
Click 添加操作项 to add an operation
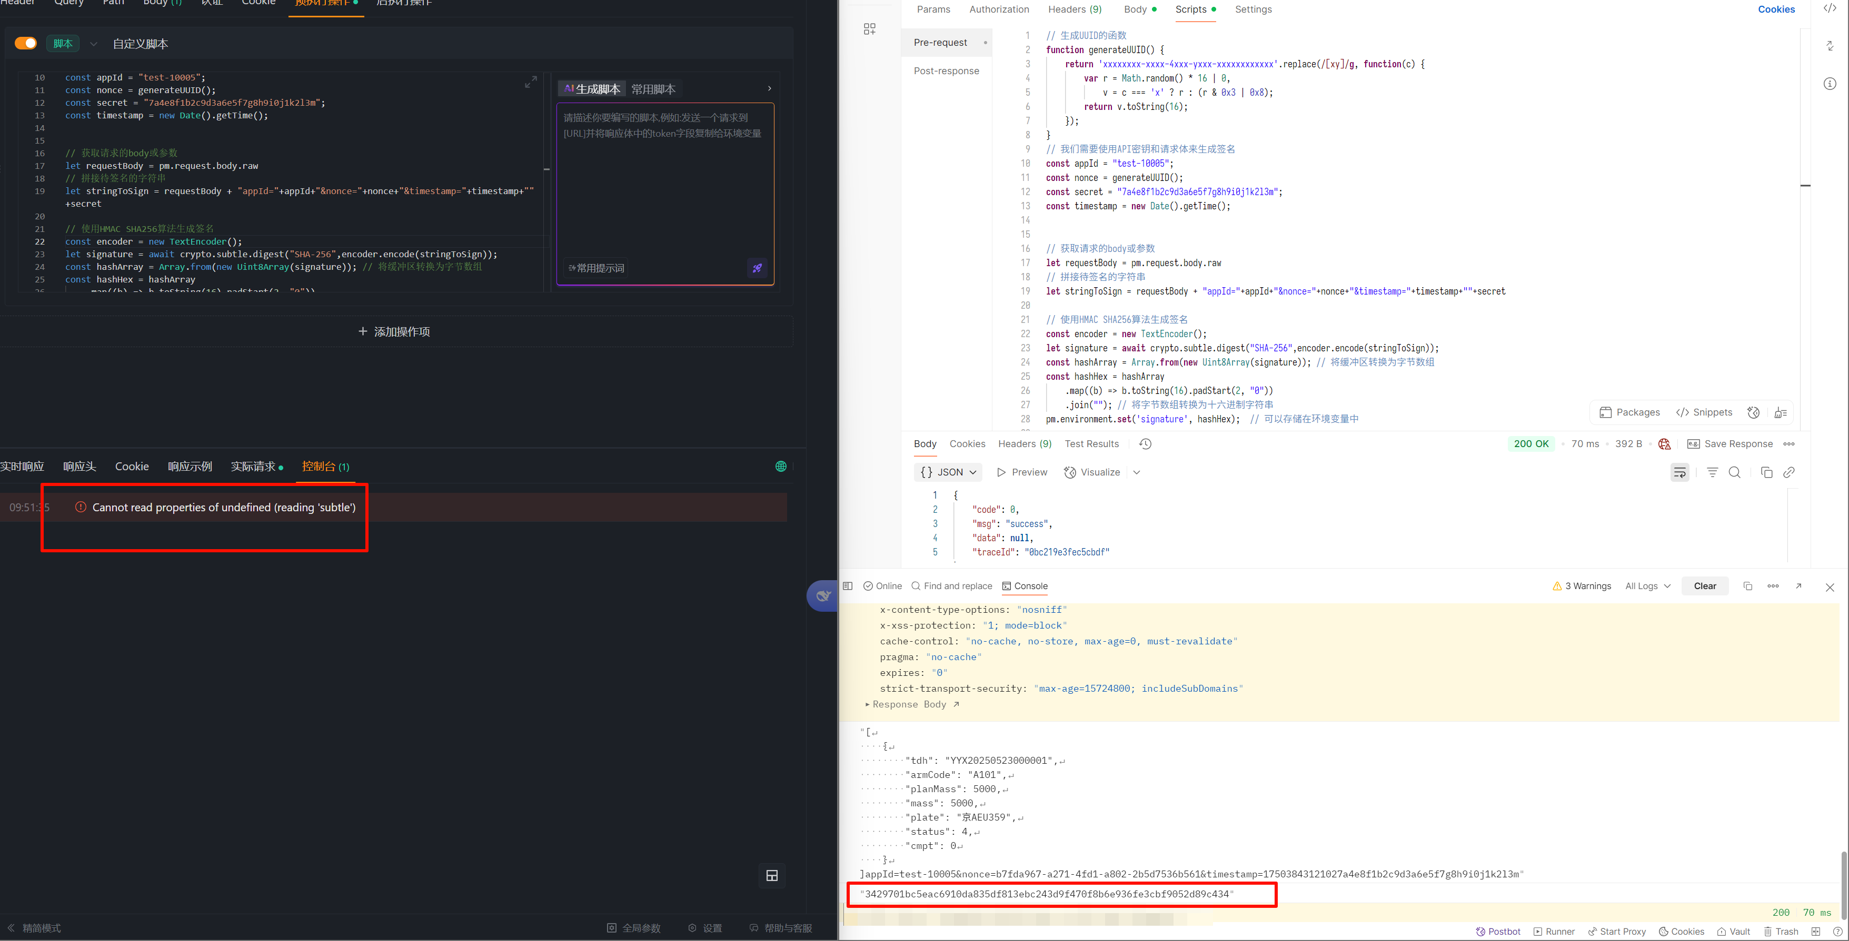(394, 331)
